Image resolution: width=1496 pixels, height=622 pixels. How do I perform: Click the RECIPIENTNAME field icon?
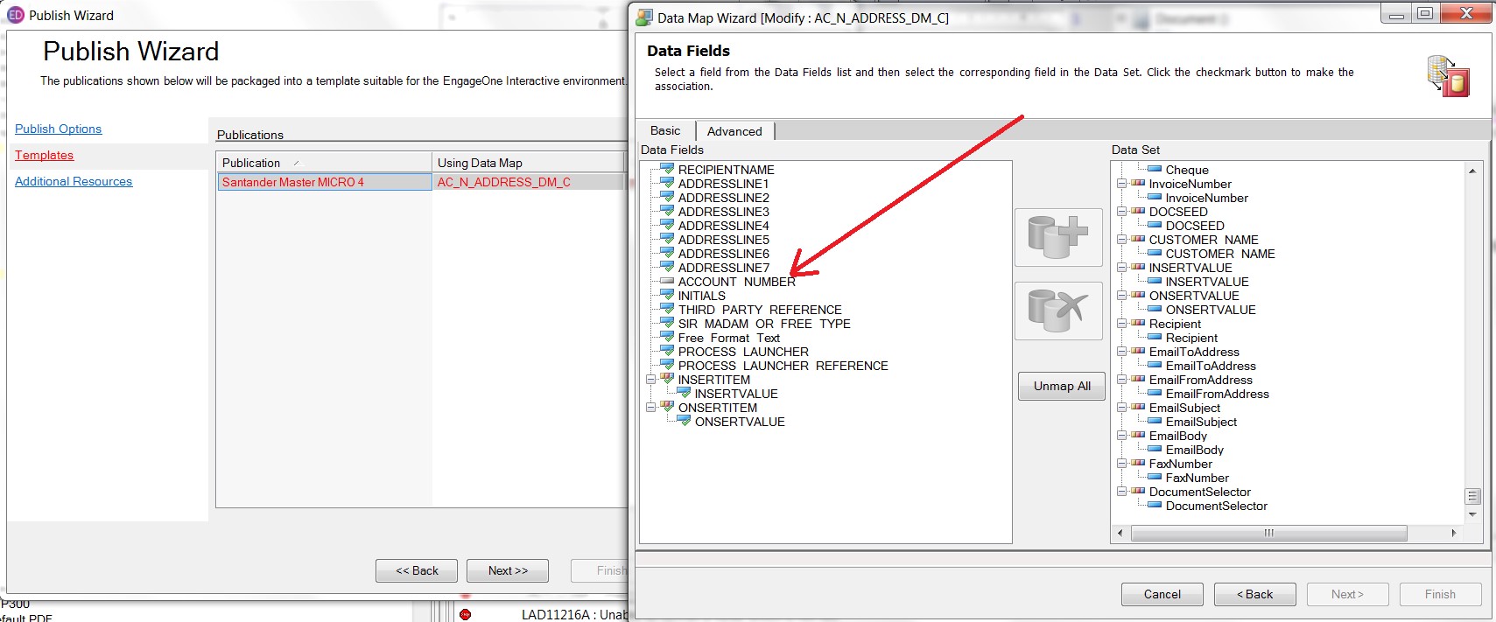(x=667, y=169)
